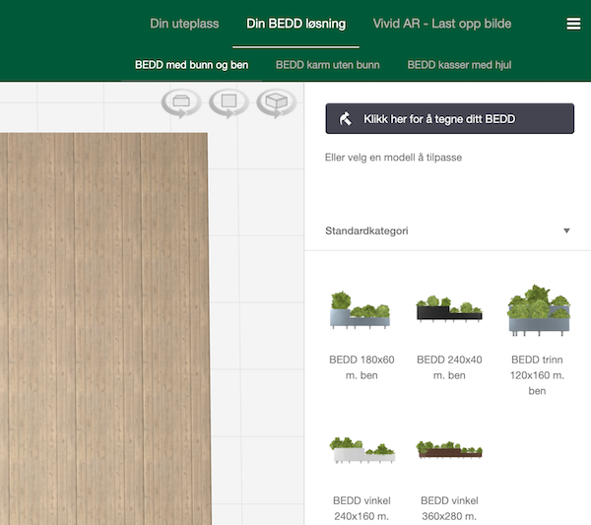Screen dimensions: 591x525
Task: Select the BEDD vinkel 240x160 model image
Action: pos(361,450)
